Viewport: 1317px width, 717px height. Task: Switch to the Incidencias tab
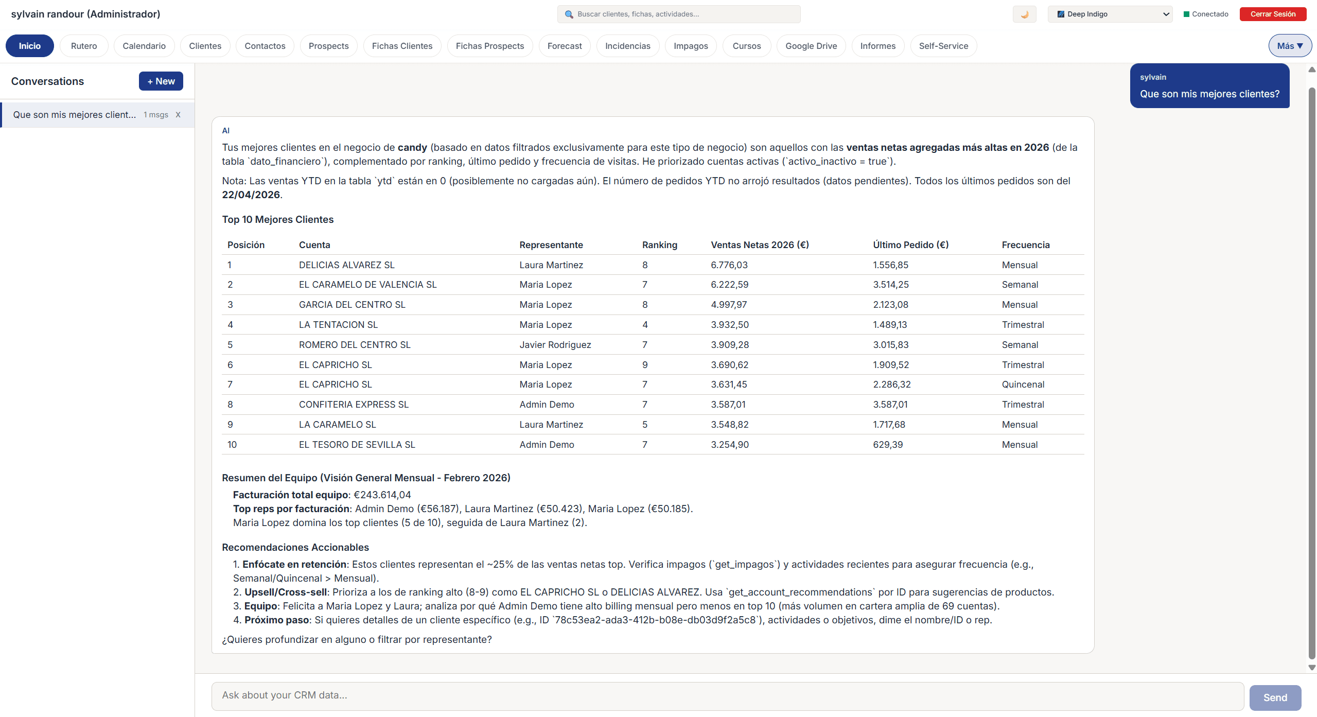pyautogui.click(x=627, y=45)
